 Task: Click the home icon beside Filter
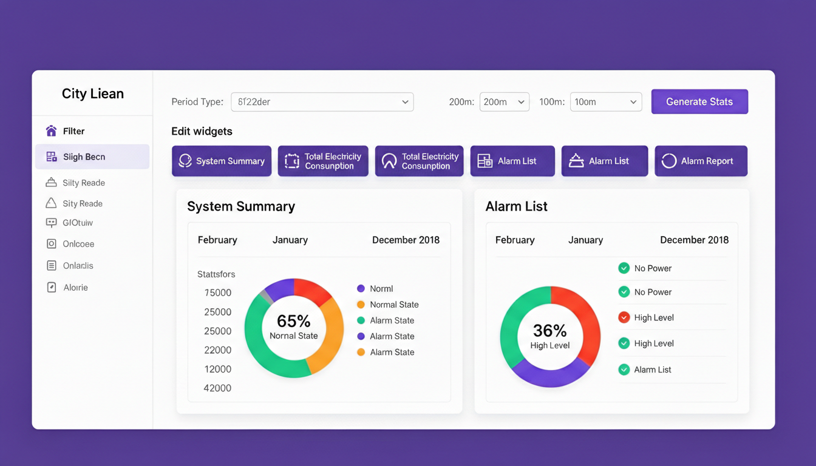click(51, 131)
